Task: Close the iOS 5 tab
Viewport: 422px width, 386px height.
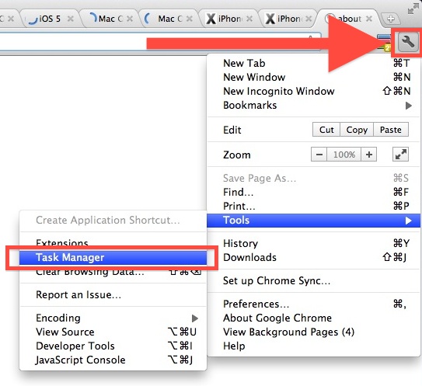Action: point(71,19)
